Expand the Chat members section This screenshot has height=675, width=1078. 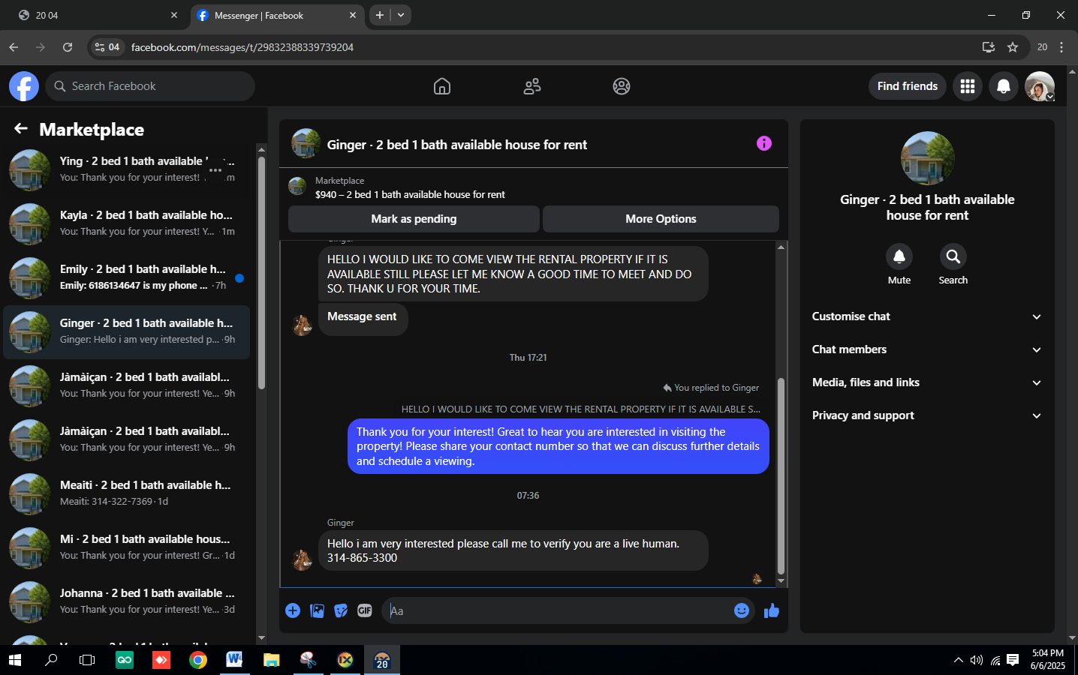point(927,349)
